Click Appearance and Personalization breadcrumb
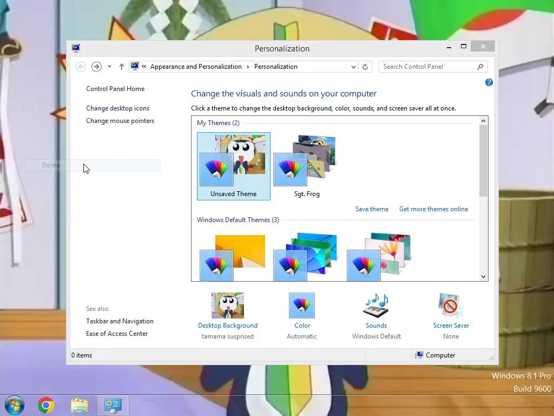This screenshot has height=416, width=554. [x=196, y=67]
